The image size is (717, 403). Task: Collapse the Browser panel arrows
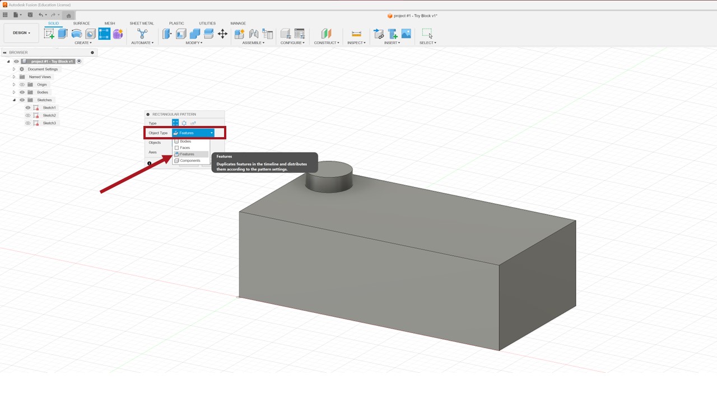pos(5,53)
